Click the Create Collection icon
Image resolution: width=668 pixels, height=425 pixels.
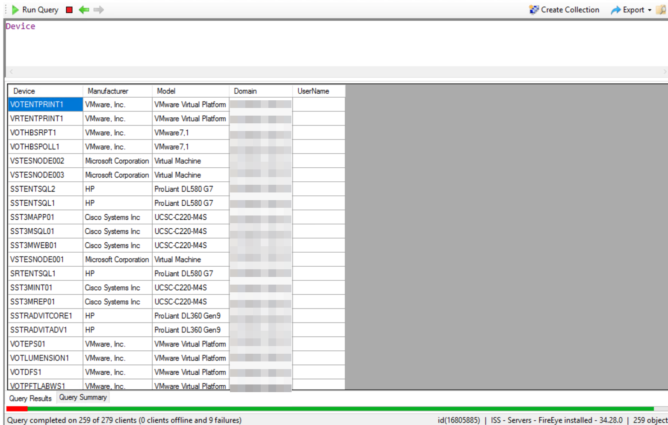tap(534, 10)
